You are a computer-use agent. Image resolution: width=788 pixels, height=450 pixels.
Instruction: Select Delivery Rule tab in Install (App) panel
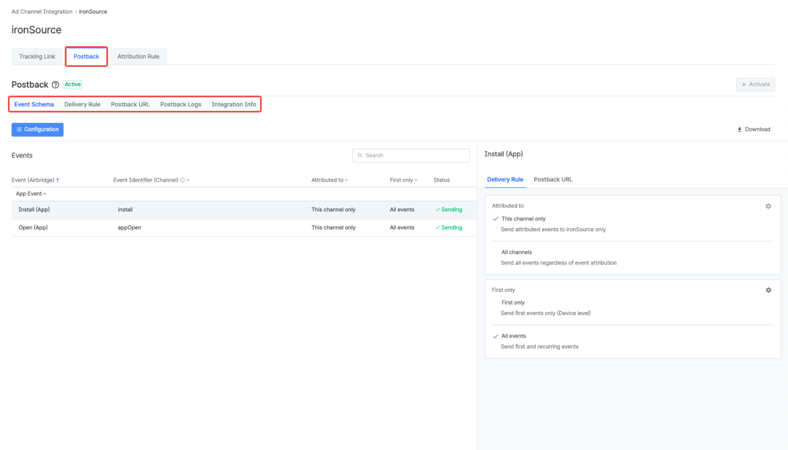505,179
